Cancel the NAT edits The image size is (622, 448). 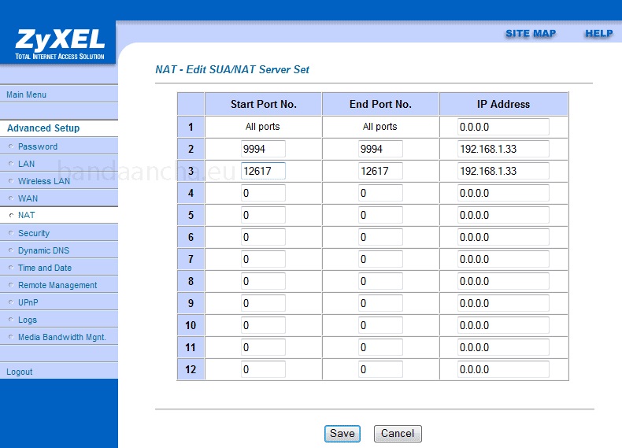click(x=398, y=433)
